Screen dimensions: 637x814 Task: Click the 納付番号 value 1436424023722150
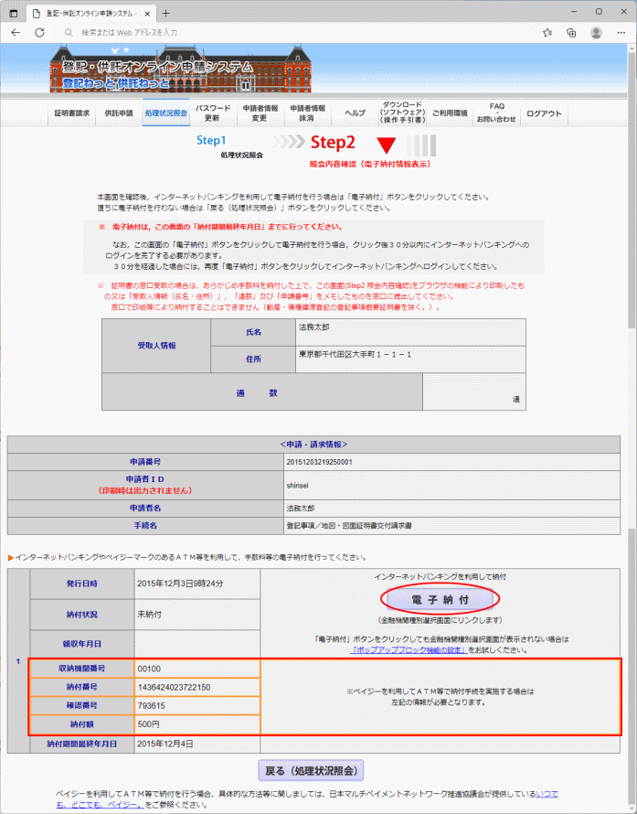tap(174, 687)
